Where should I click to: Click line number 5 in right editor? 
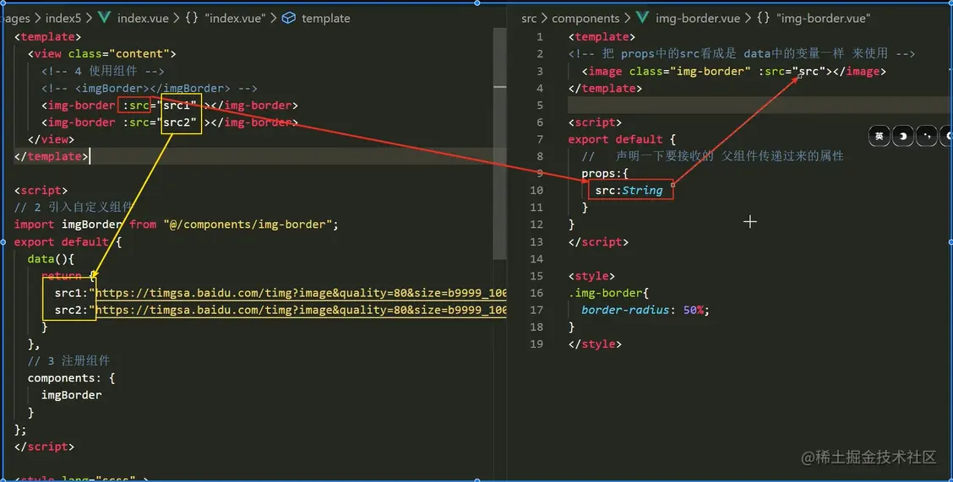pyautogui.click(x=539, y=105)
